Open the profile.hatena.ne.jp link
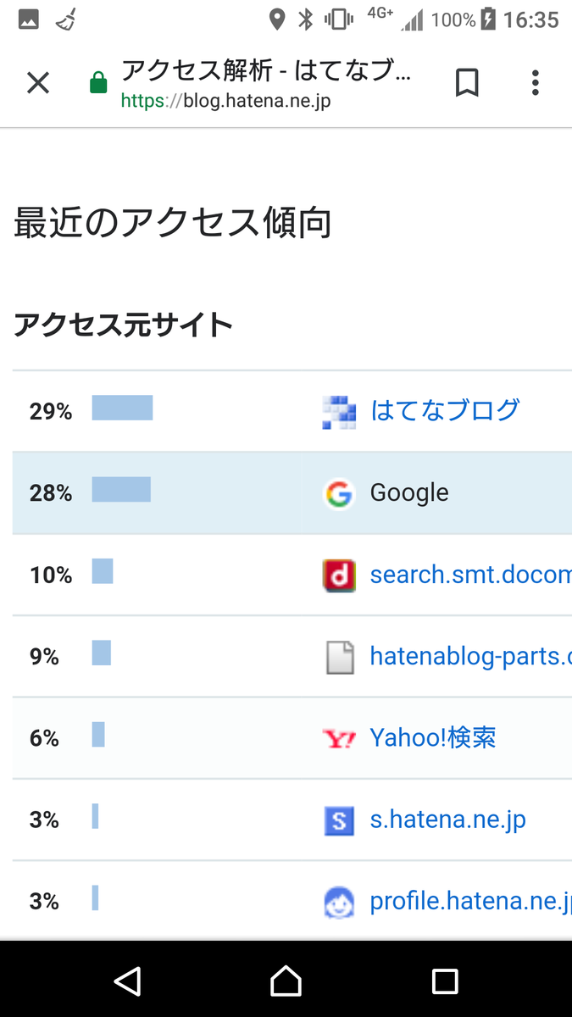The width and height of the screenshot is (572, 1017). pos(471,901)
